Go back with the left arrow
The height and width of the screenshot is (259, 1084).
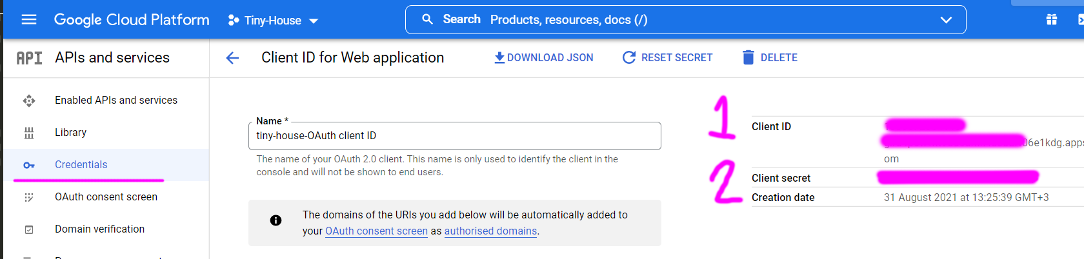232,58
